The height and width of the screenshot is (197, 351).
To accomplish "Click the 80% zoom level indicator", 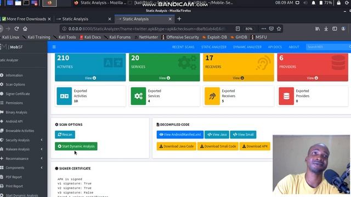I will (x=248, y=29).
